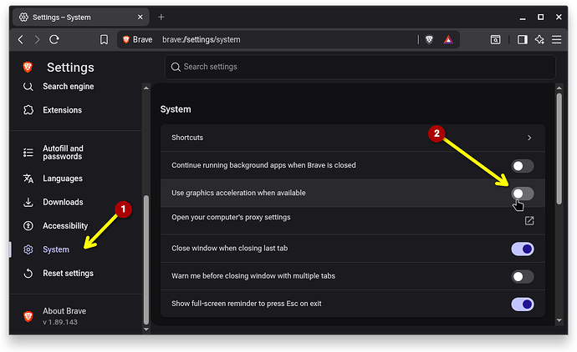Click the System section heading
This screenshot has width=577, height=352.
coord(176,109)
